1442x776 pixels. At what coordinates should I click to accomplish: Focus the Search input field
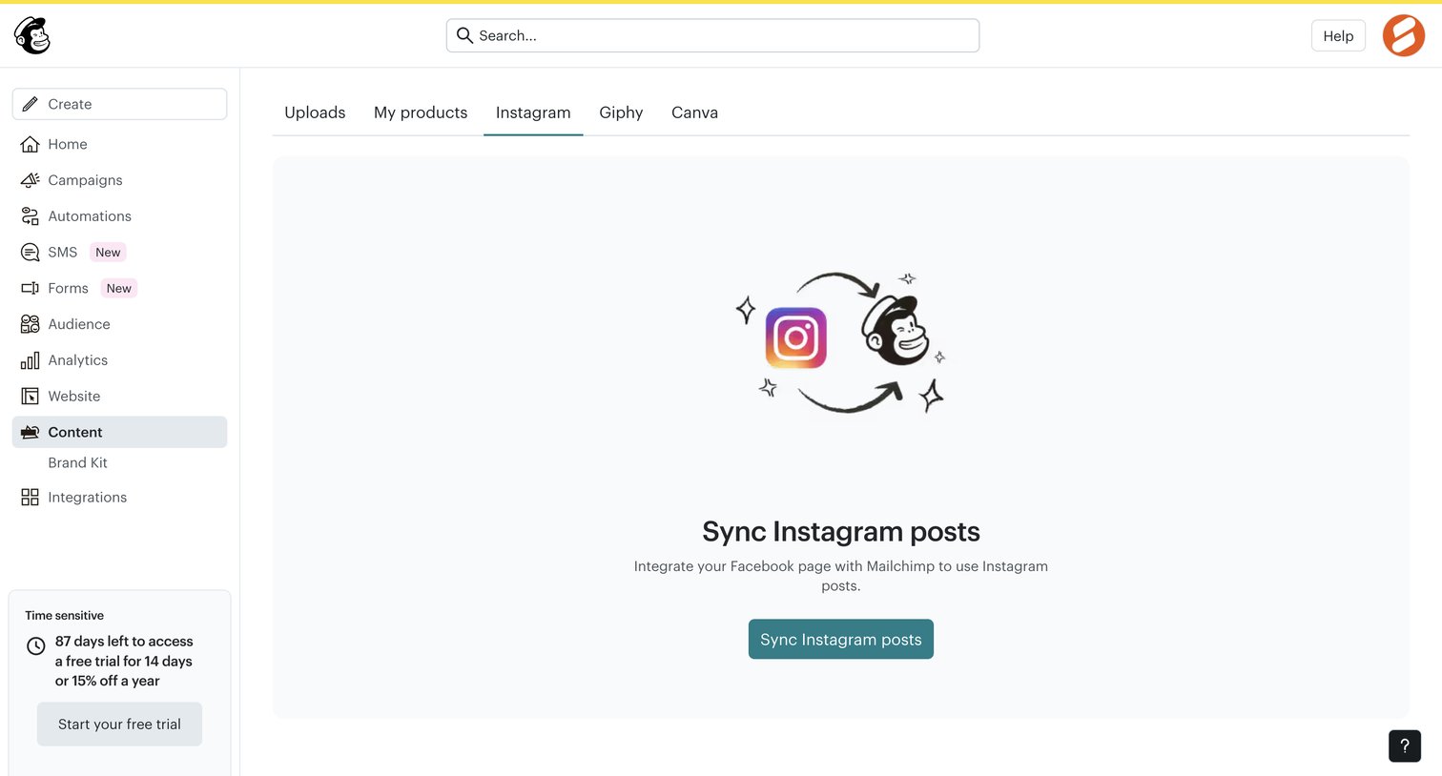712,35
